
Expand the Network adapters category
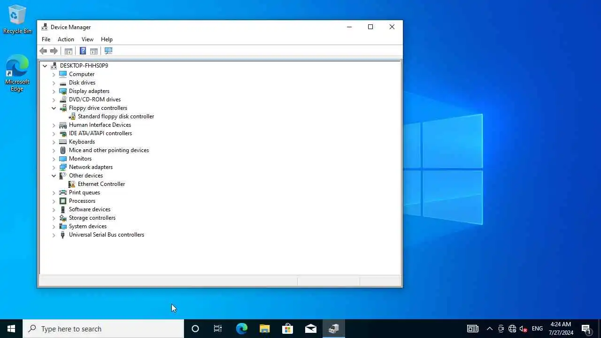coord(54,167)
